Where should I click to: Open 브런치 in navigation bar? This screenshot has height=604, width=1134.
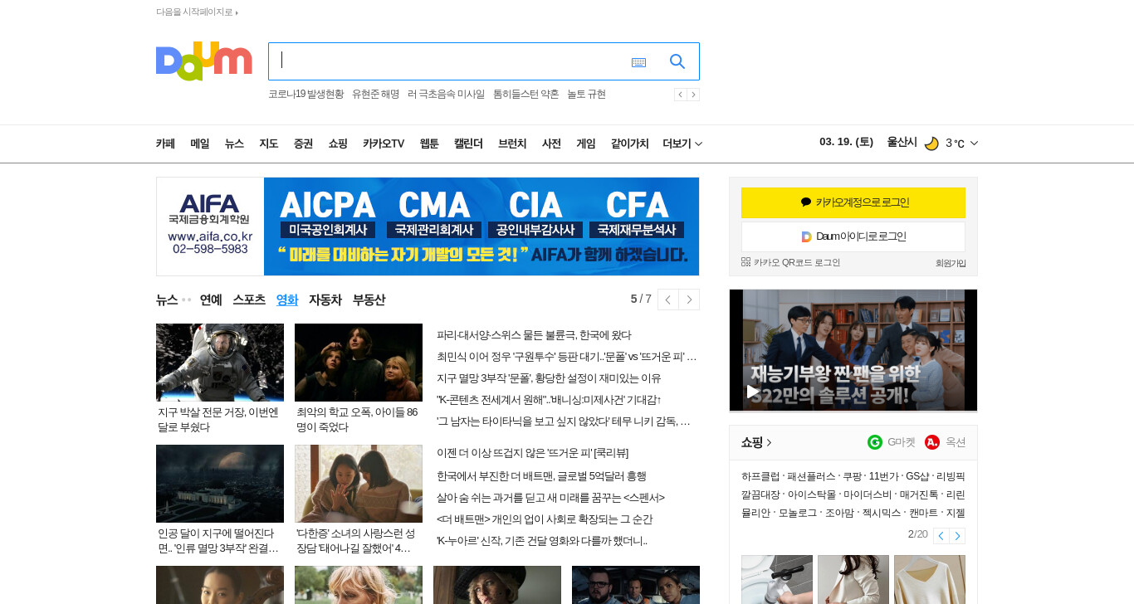pos(512,144)
